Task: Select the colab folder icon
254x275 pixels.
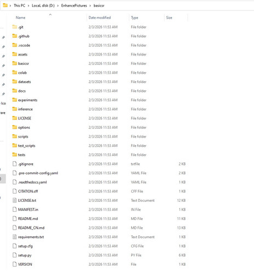Action: (x=15, y=73)
